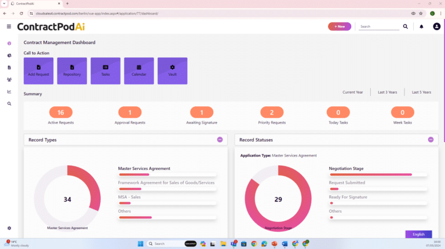Image resolution: width=445 pixels, height=249 pixels.
Task: Open the 2 Priority Requests counter
Action: [x=272, y=112]
